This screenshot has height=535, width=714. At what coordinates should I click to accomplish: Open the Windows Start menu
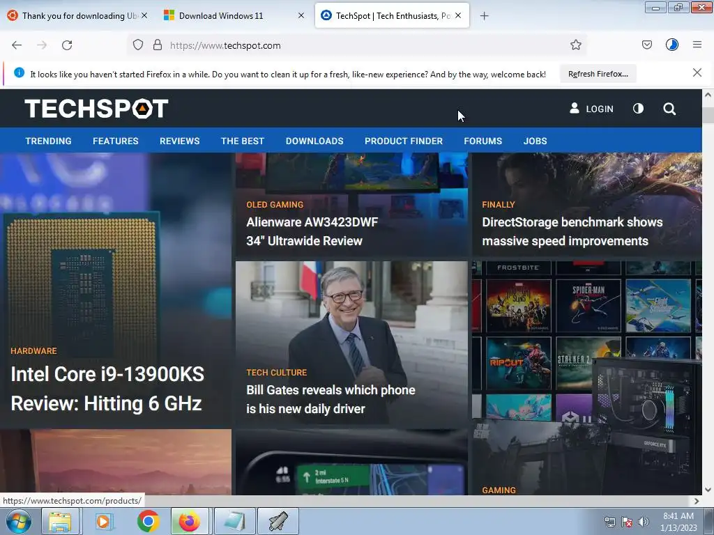tap(19, 521)
